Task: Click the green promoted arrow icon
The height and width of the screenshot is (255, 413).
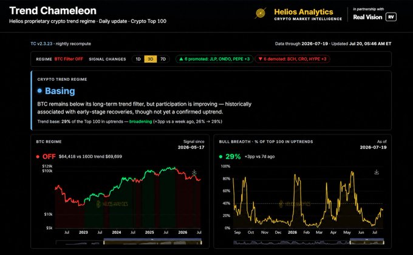Action: 181,59
